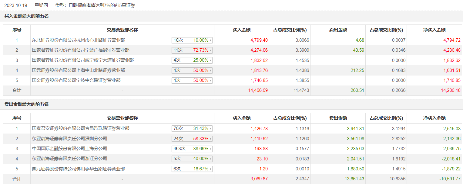Open the 70次 31.43% dropdown
463x187 pixels.
click(192, 128)
